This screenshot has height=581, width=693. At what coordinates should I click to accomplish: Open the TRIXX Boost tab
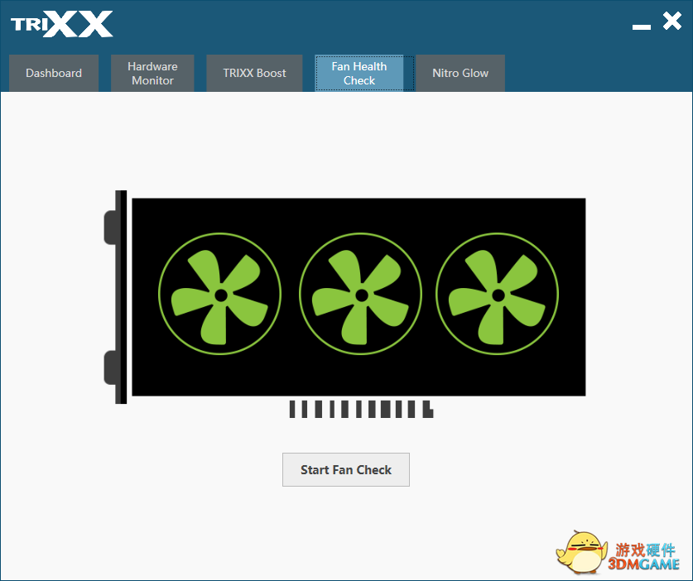click(x=254, y=73)
